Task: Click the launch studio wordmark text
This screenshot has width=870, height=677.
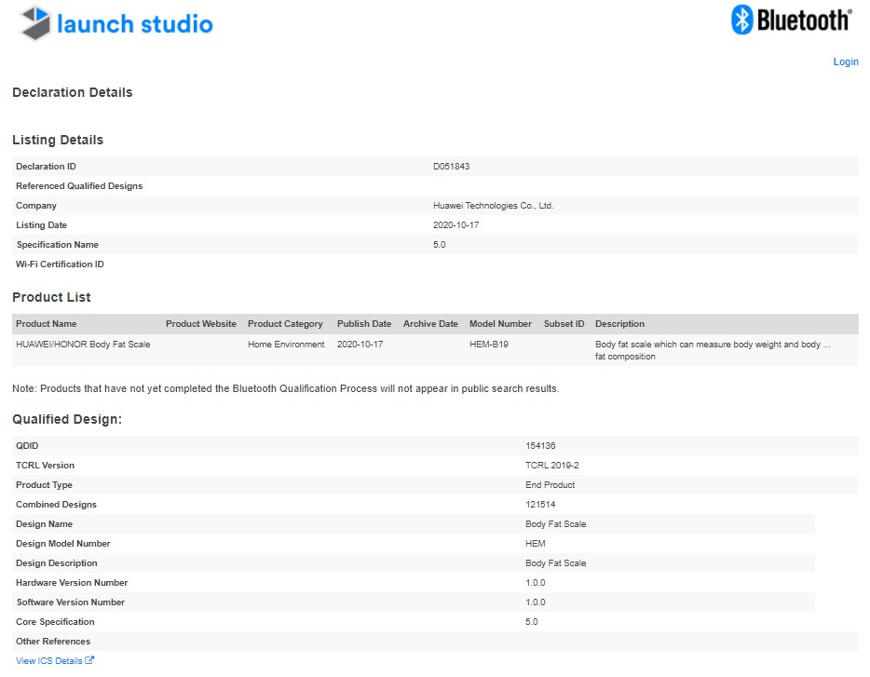Action: click(x=134, y=24)
